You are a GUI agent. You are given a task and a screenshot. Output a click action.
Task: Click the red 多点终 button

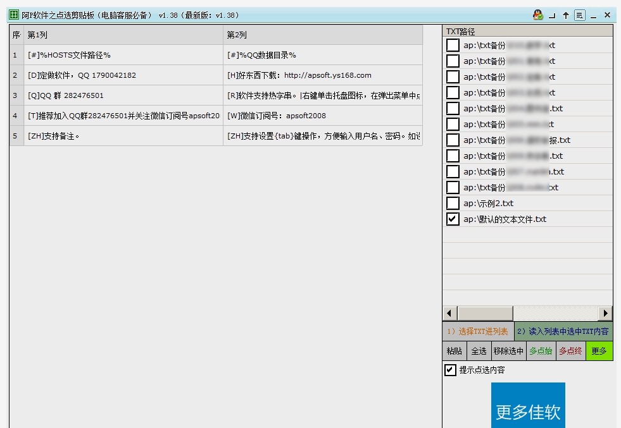[x=571, y=351]
